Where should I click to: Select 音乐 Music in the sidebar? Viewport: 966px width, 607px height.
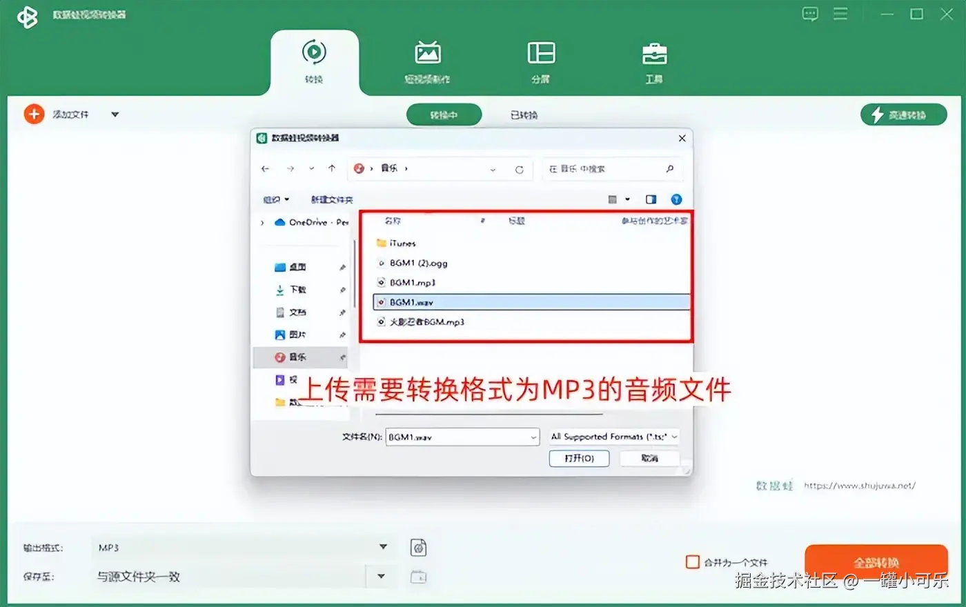coord(301,357)
